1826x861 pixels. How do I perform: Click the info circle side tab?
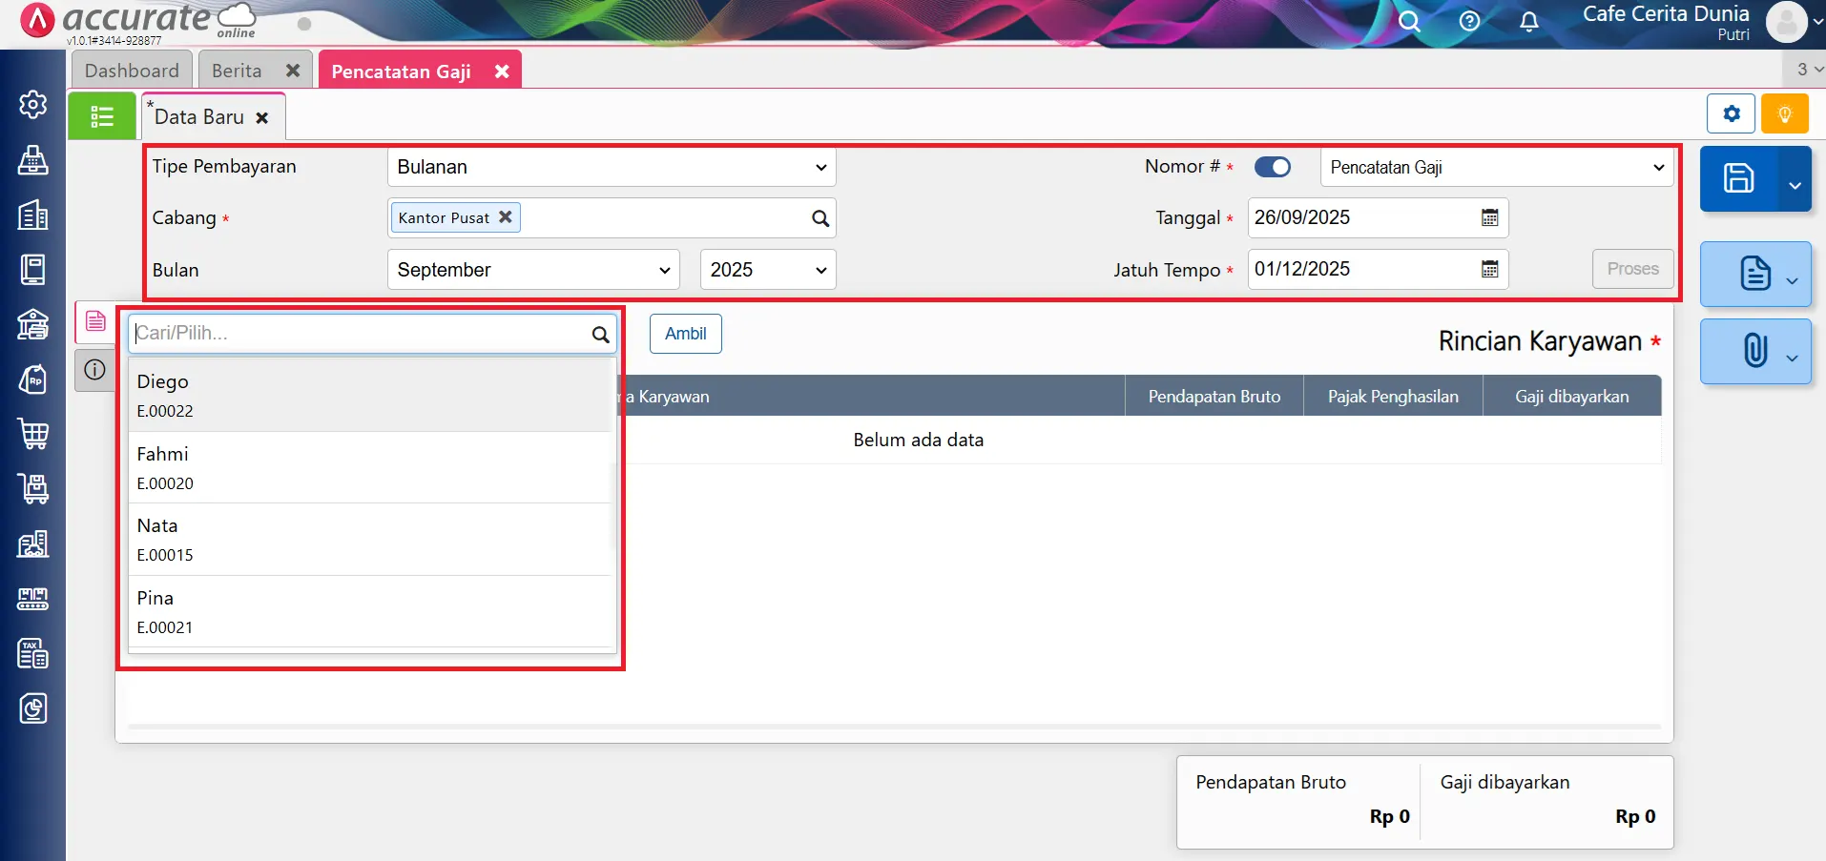tap(94, 370)
